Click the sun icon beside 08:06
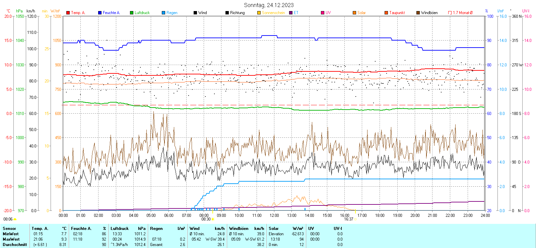 15,219
